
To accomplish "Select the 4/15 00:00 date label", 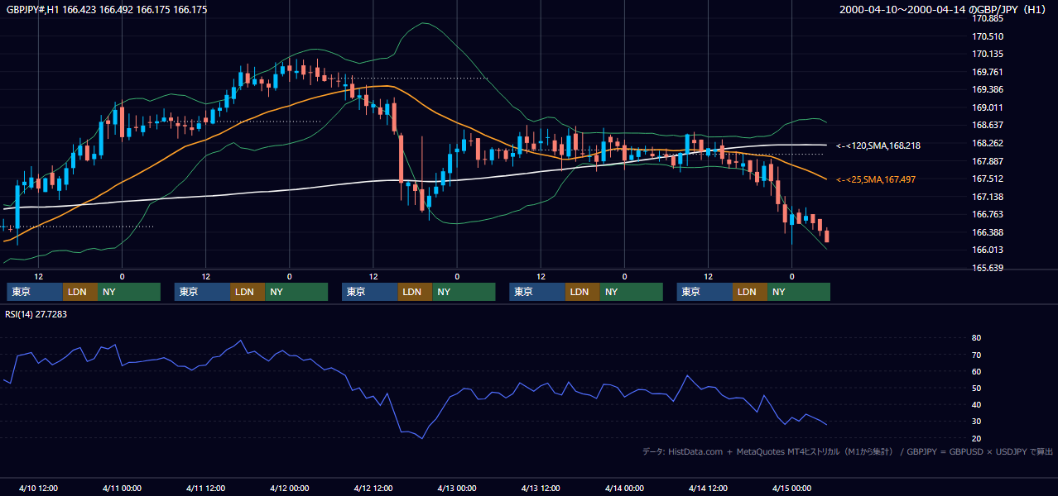I will coord(792,488).
